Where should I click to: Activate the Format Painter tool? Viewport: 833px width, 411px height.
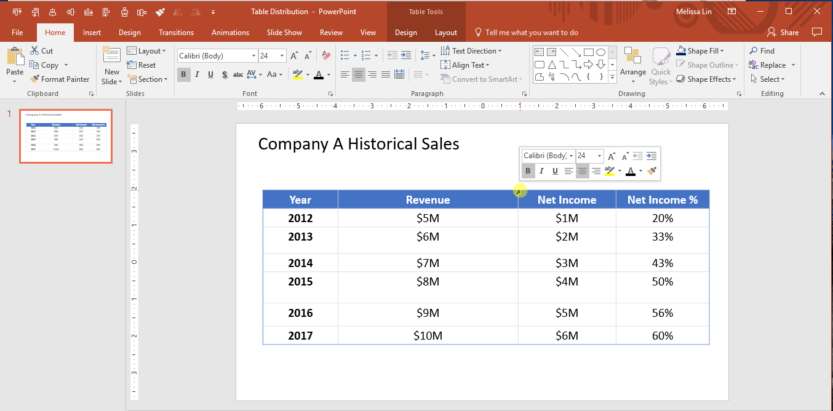(60, 79)
